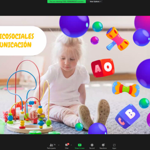Click the red unread badge on Chat
Screen dimensions: 150x150
pyautogui.click(x=68, y=144)
